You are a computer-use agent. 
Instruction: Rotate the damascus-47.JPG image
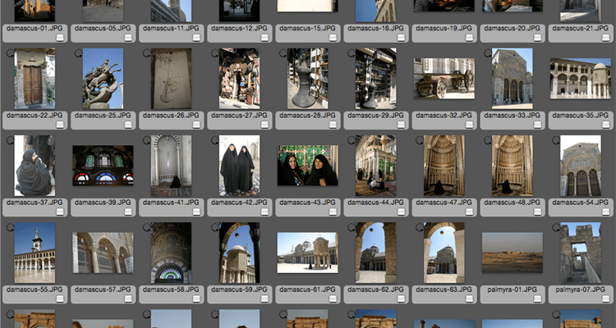[x=419, y=140]
